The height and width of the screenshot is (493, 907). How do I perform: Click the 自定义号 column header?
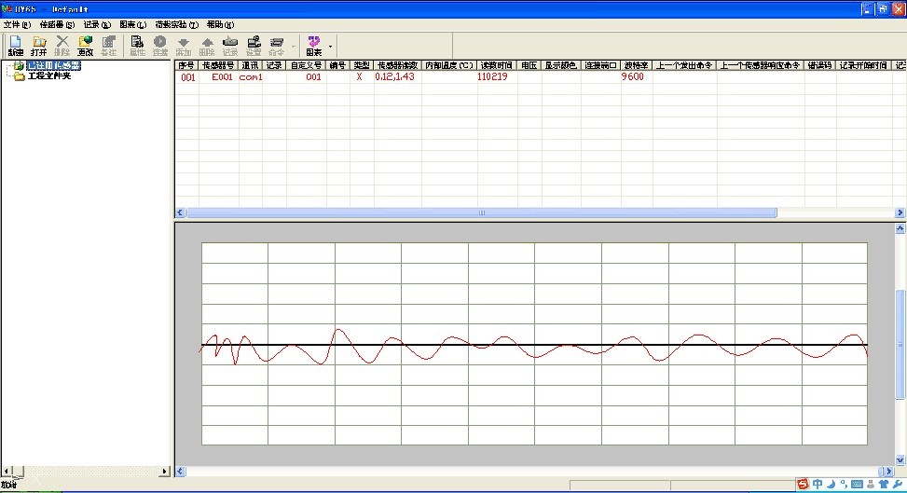pos(306,65)
